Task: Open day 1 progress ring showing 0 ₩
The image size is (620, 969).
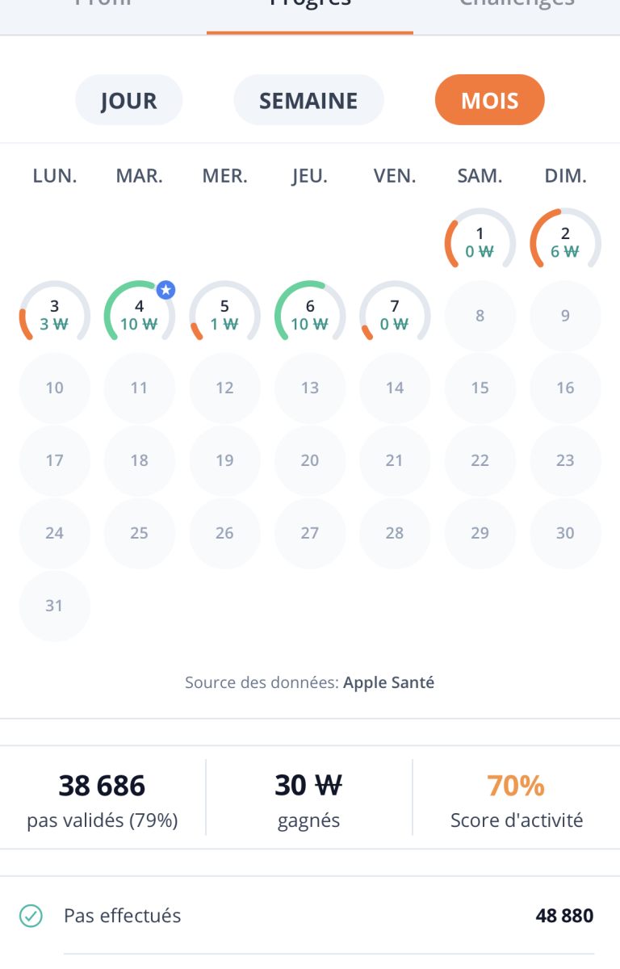Action: coord(480,243)
